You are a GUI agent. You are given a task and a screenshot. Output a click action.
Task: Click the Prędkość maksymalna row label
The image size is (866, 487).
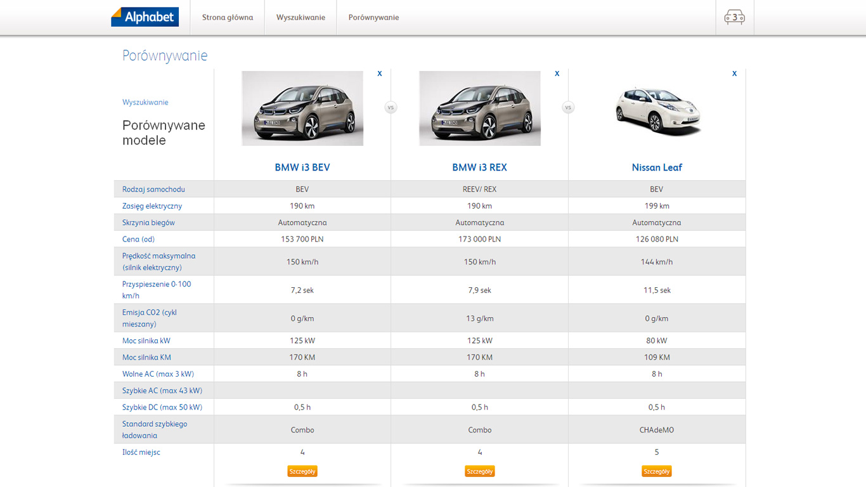(x=158, y=261)
